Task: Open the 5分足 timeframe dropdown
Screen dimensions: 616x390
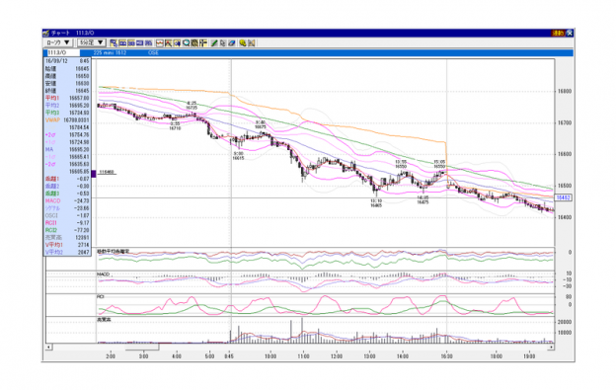Action: 91,42
